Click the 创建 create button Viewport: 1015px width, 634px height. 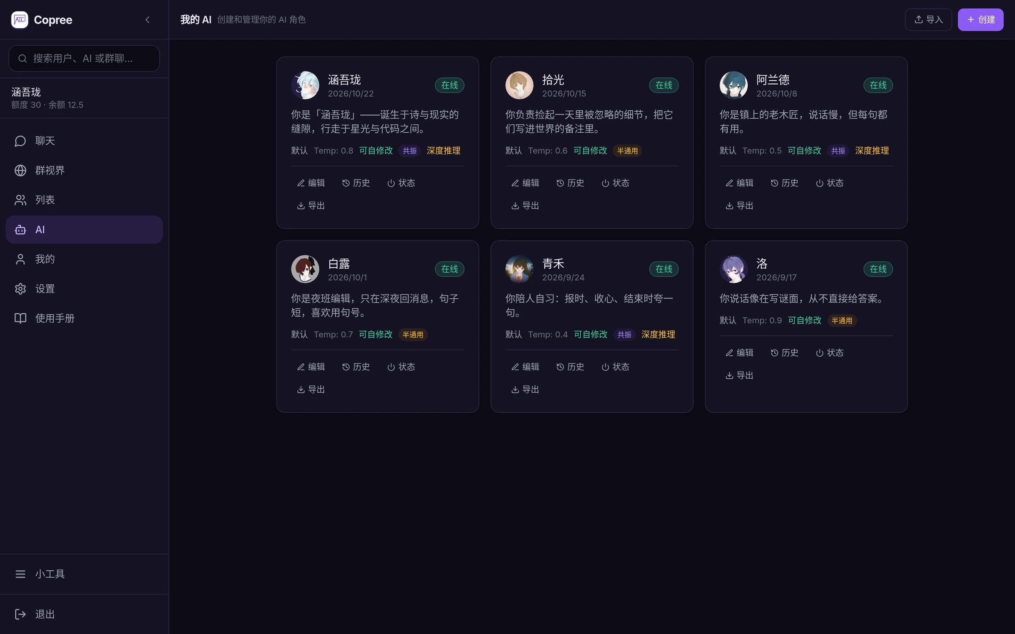pos(980,19)
